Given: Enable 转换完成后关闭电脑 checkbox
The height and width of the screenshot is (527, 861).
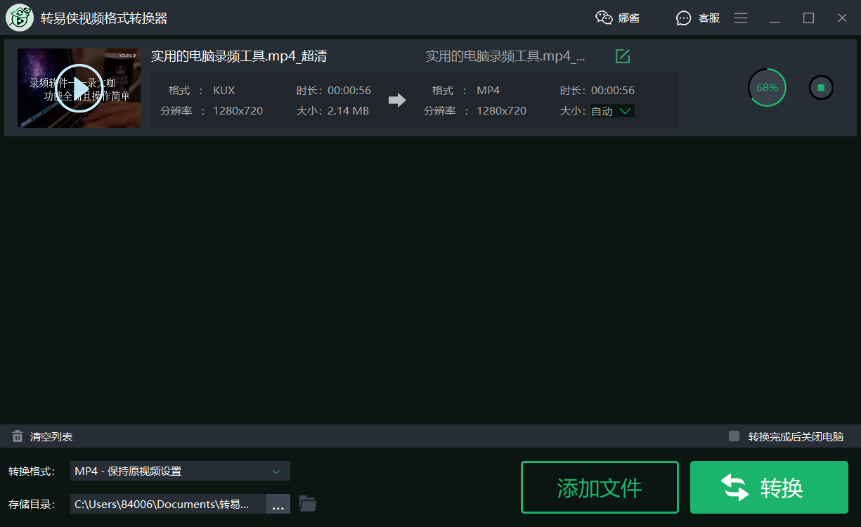Looking at the screenshot, I should tap(733, 436).
